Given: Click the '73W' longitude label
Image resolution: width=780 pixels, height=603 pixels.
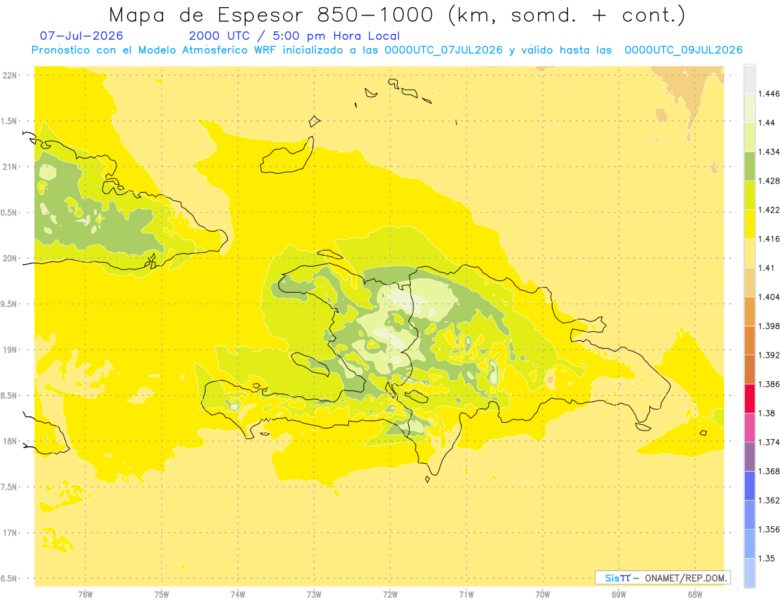Looking at the screenshot, I should (x=314, y=594).
